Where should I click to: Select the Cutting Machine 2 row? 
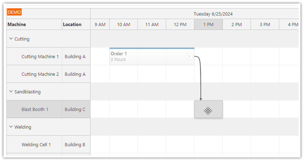(x=40, y=74)
